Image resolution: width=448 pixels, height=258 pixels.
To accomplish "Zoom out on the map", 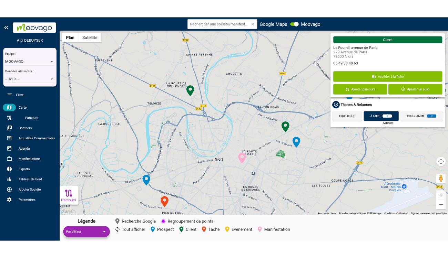I will [x=441, y=204].
